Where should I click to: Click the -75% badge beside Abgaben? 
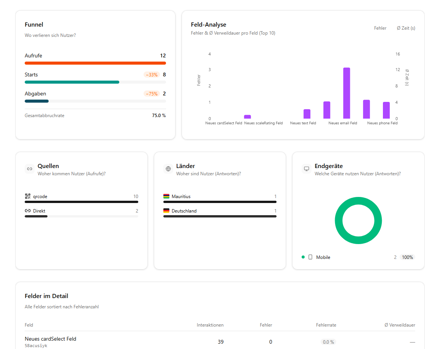pyautogui.click(x=152, y=93)
